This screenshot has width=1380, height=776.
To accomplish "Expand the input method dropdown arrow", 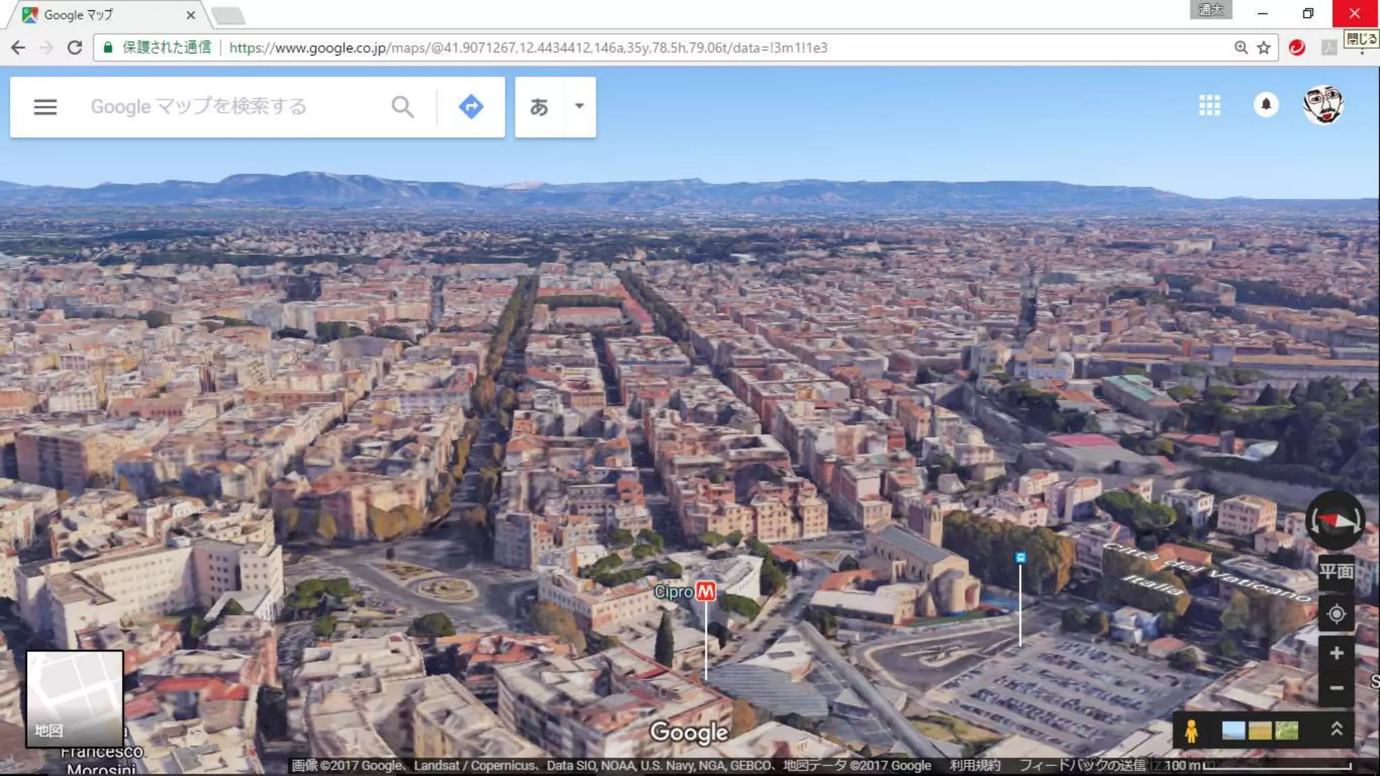I will point(579,106).
